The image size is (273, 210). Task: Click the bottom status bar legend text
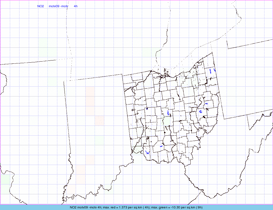pos(136,207)
